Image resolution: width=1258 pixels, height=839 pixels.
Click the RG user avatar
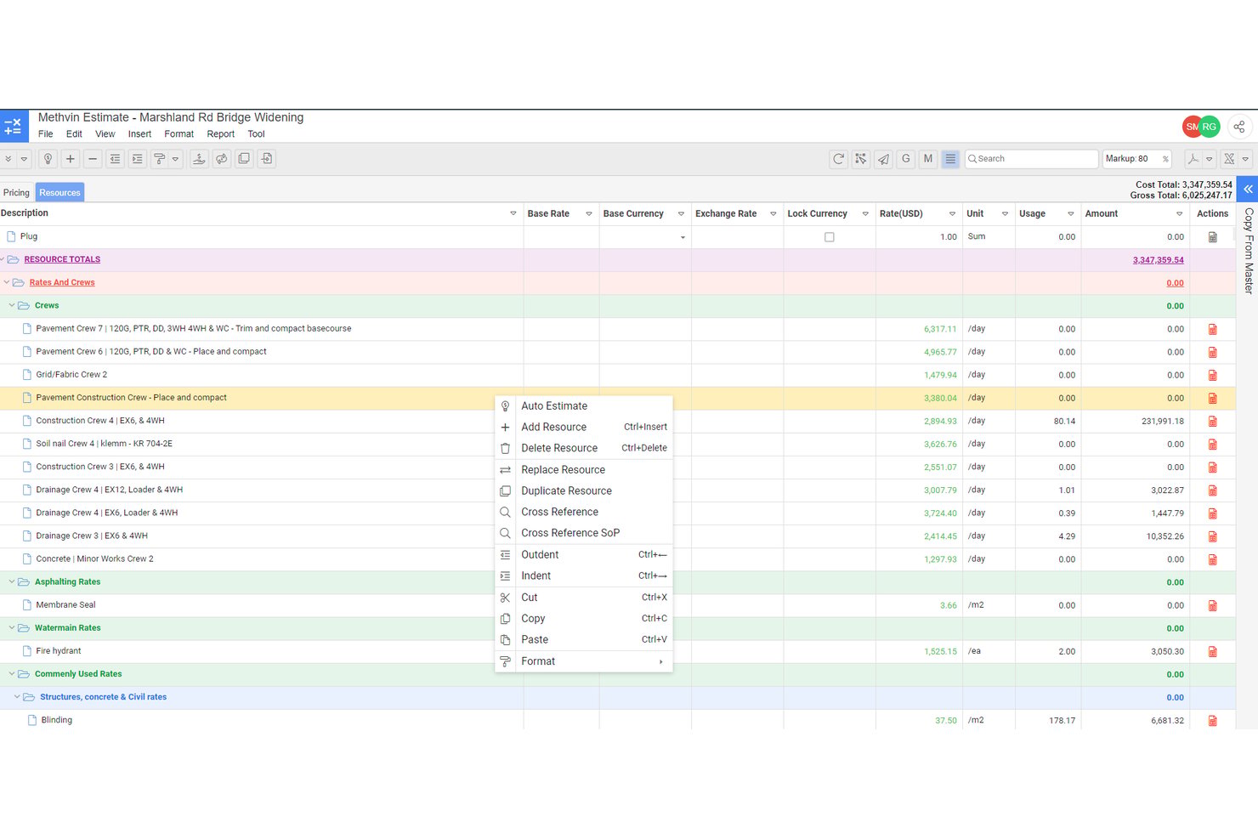coord(1209,127)
